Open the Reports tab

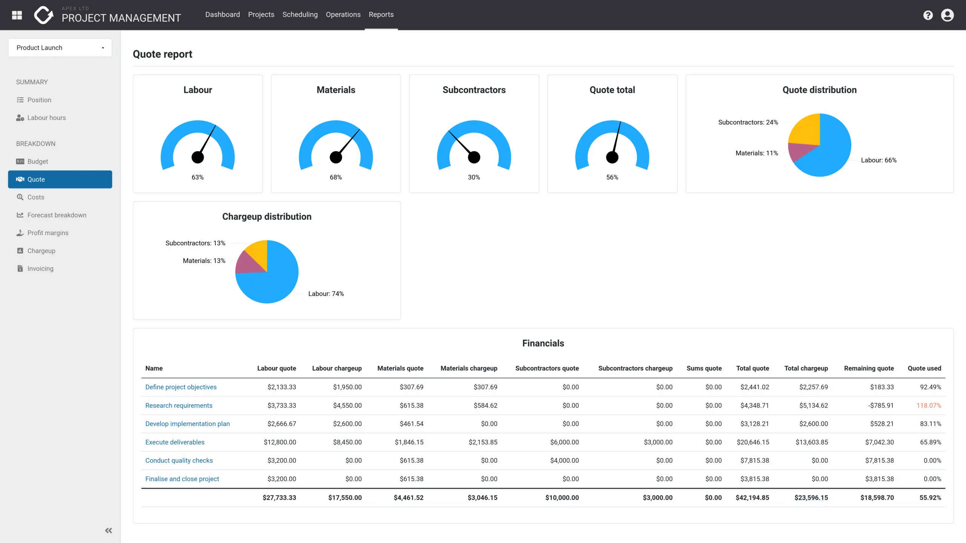click(x=381, y=15)
